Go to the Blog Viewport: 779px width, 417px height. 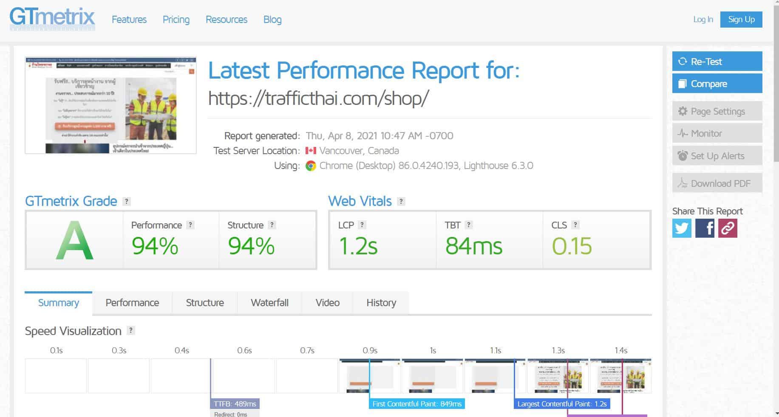pos(272,20)
